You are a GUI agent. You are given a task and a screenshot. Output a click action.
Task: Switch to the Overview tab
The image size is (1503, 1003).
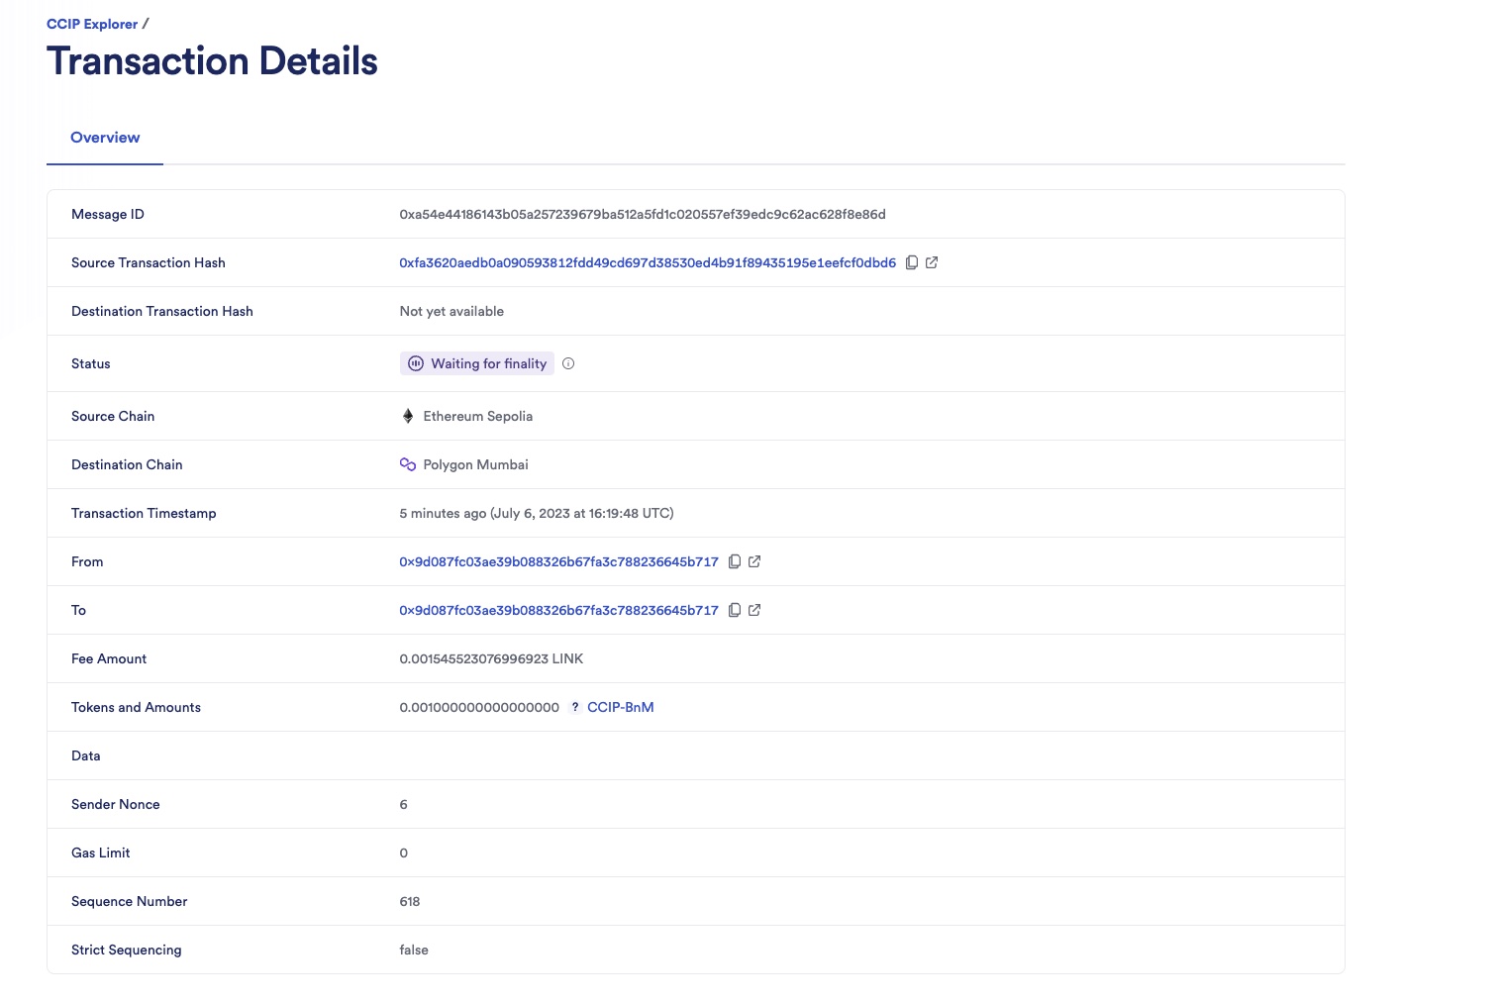point(105,138)
